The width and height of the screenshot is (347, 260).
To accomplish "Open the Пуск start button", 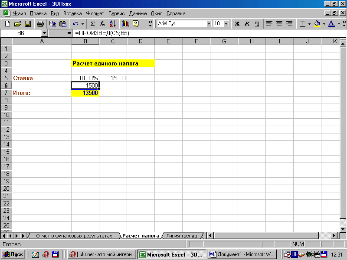I will point(13,254).
